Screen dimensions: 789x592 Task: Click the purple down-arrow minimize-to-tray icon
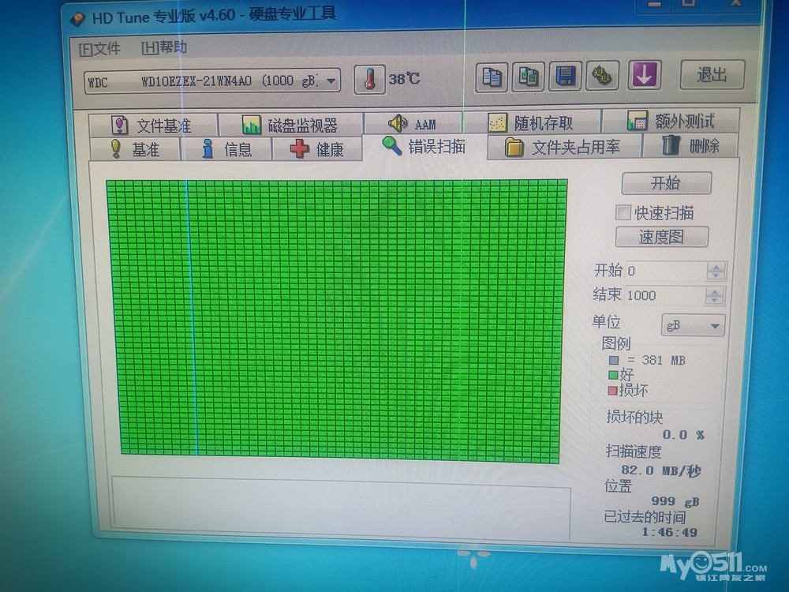[x=644, y=75]
